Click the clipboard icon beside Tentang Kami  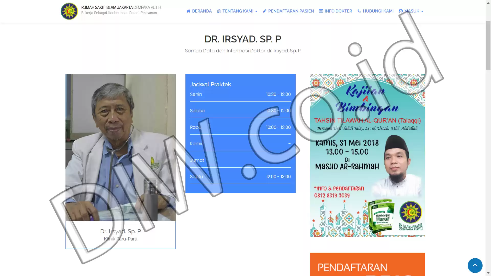[x=219, y=11]
